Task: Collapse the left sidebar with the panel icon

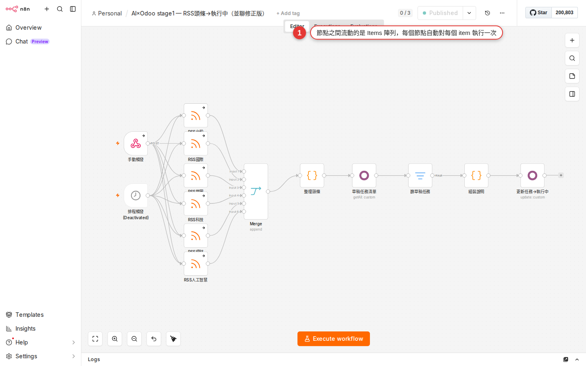Action: 73,9
